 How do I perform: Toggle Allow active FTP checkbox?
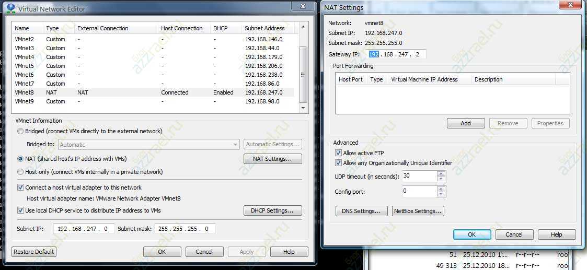[338, 153]
